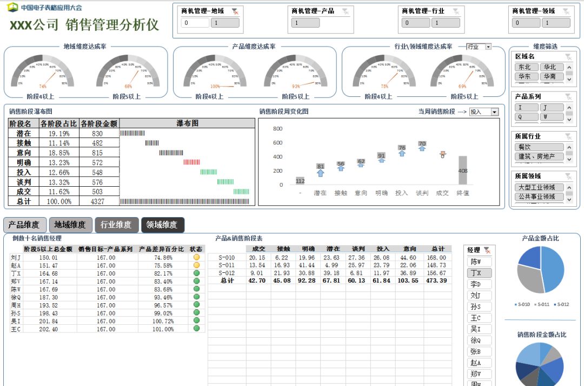Click yellow status circle in 刘J row
Screen dimensions: 584x386
pyautogui.click(x=197, y=257)
